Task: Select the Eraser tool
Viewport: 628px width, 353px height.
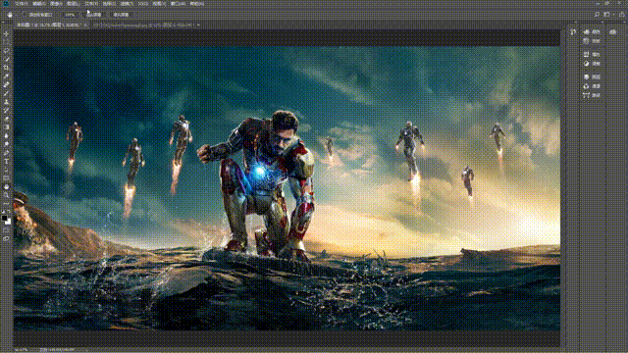Action: pos(6,119)
